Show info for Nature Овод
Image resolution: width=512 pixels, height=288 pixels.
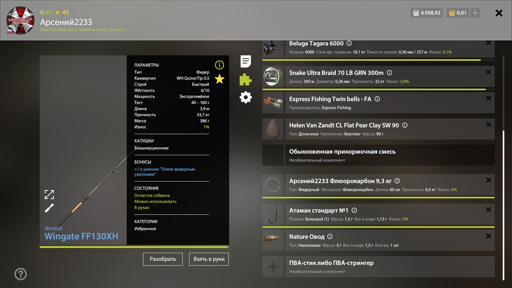(330, 236)
